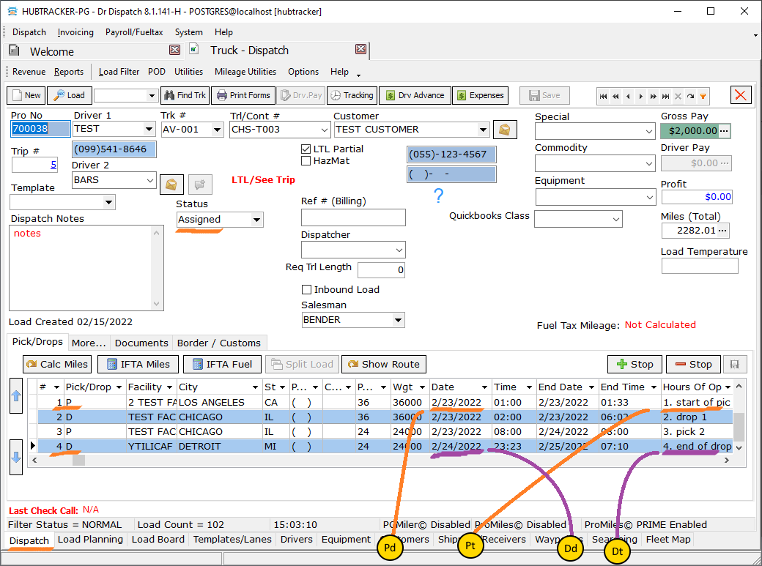Click the Ref # (Billing) input field
The height and width of the screenshot is (566, 762).
tap(352, 217)
